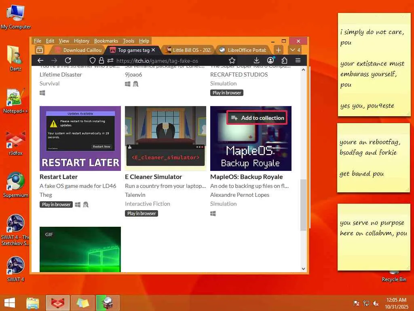Screen dimensions: 414x311
Task: Switch to Little Bill OS tab
Action: [x=188, y=50]
